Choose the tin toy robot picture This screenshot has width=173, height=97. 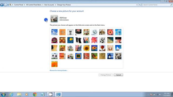(x=70, y=48)
